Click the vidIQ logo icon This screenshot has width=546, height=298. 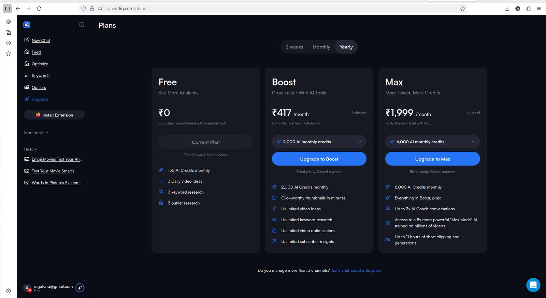(x=27, y=25)
